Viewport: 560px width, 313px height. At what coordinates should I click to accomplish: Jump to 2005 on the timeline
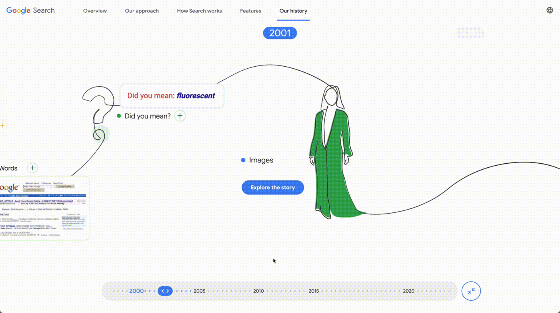(x=200, y=291)
